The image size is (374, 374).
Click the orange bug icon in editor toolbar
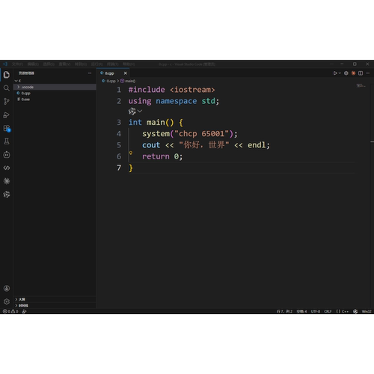pyautogui.click(x=353, y=73)
